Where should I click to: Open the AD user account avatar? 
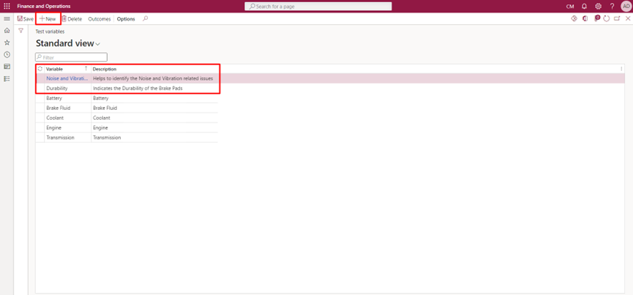pyautogui.click(x=626, y=6)
